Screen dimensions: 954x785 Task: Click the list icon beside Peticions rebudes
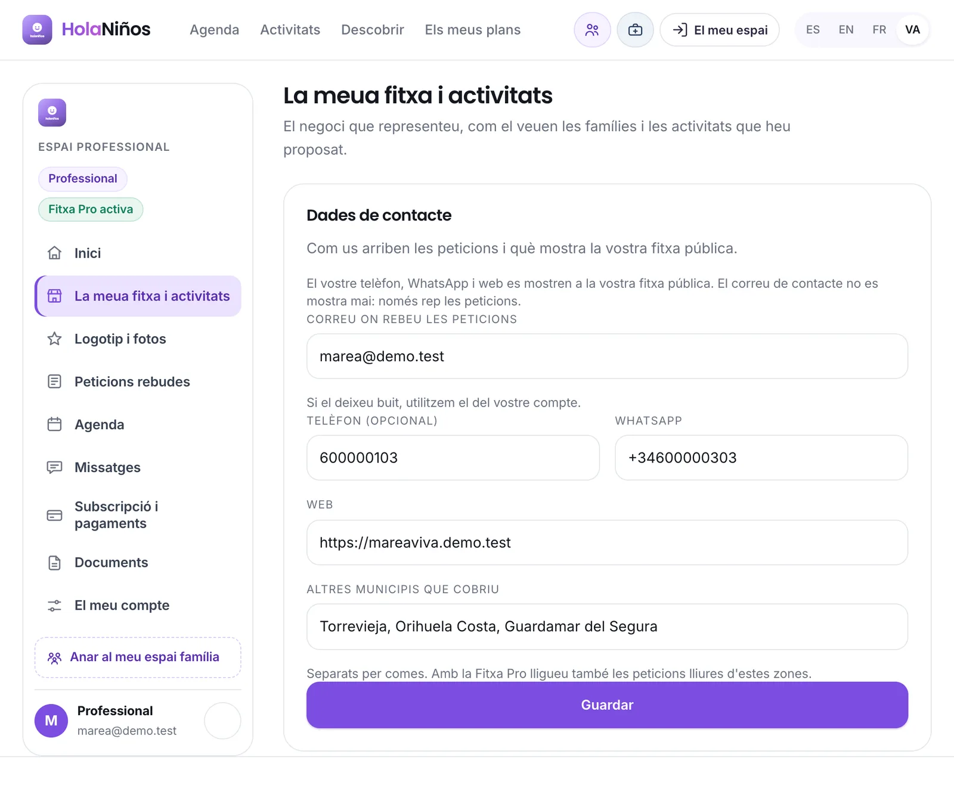54,381
